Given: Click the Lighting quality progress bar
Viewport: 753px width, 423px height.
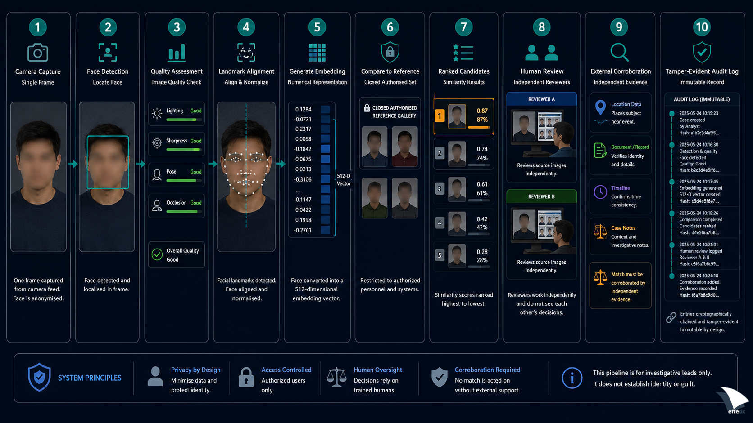Looking at the screenshot, I should [184, 120].
